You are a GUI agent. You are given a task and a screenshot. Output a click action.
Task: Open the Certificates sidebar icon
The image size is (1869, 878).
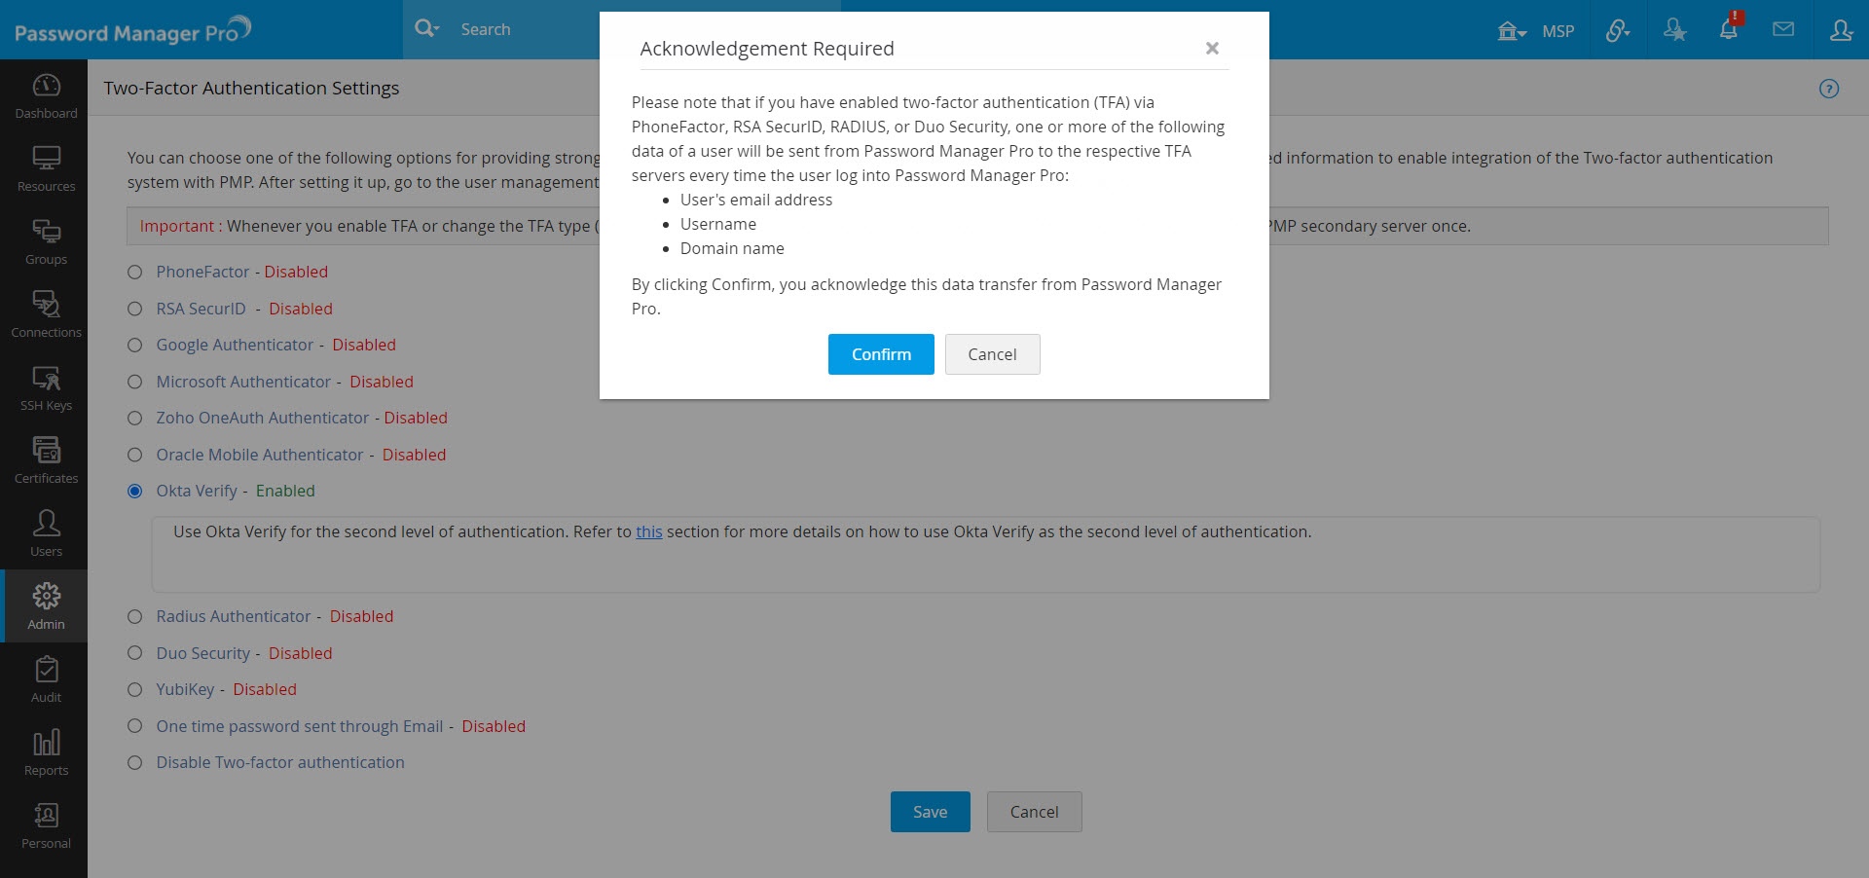(46, 460)
